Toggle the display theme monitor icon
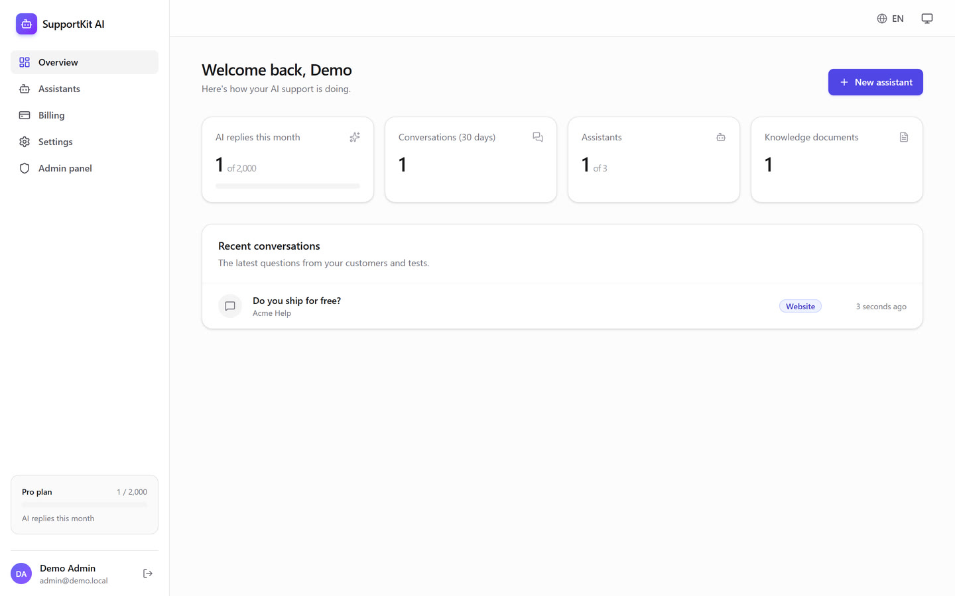This screenshot has width=955, height=596. 927,19
